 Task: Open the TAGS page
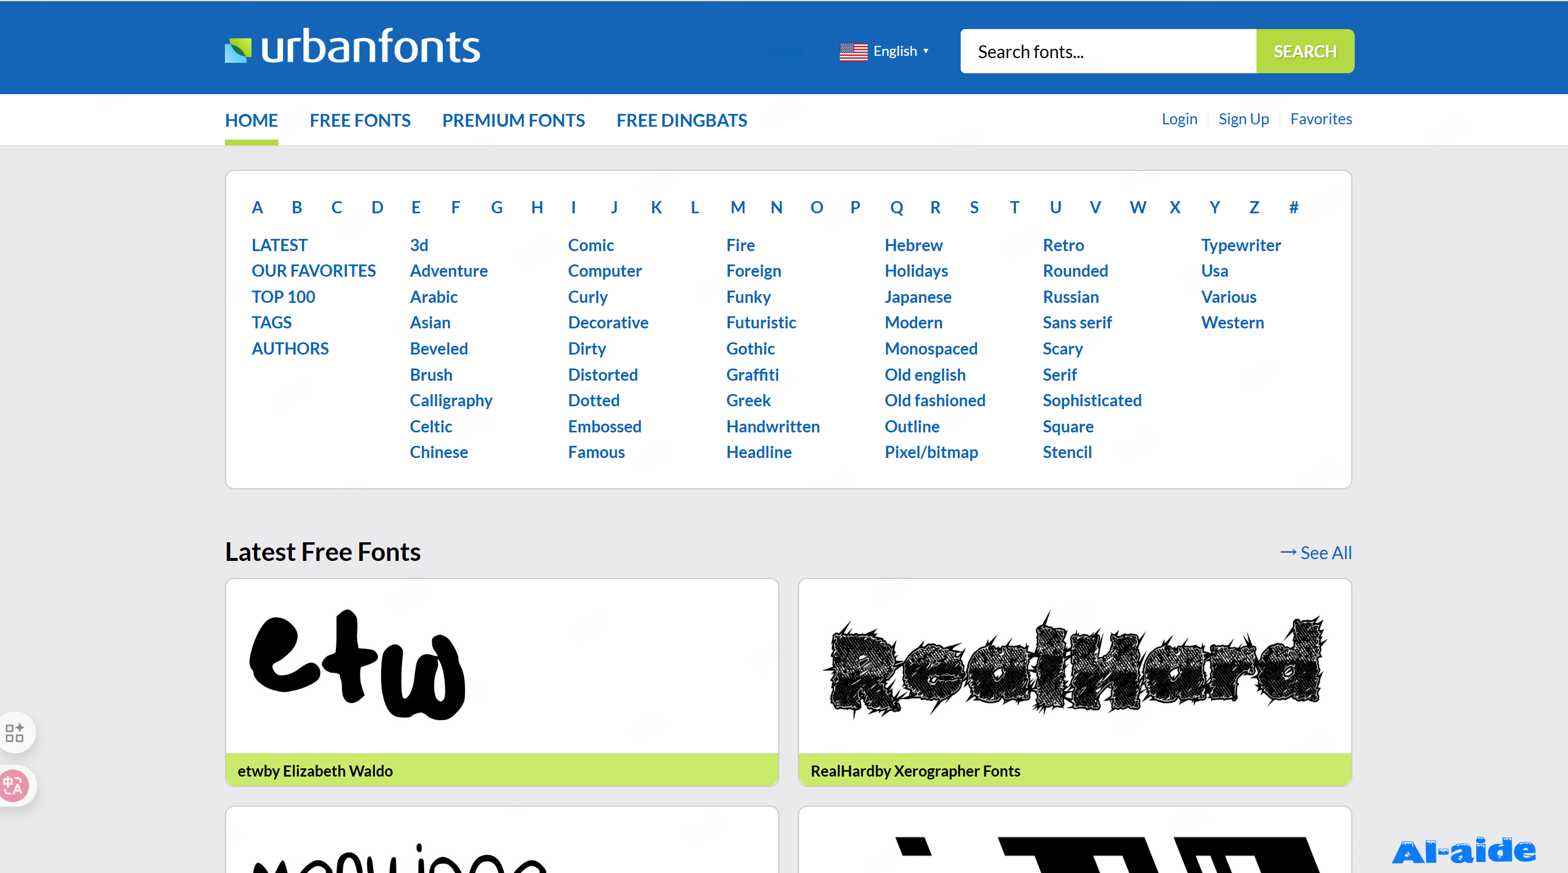tap(271, 323)
